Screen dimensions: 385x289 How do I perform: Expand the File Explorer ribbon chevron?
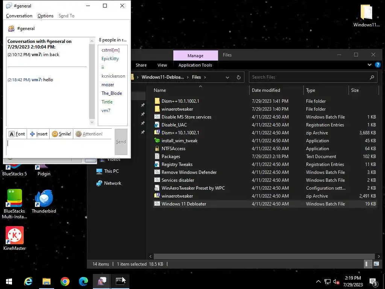tap(369, 65)
